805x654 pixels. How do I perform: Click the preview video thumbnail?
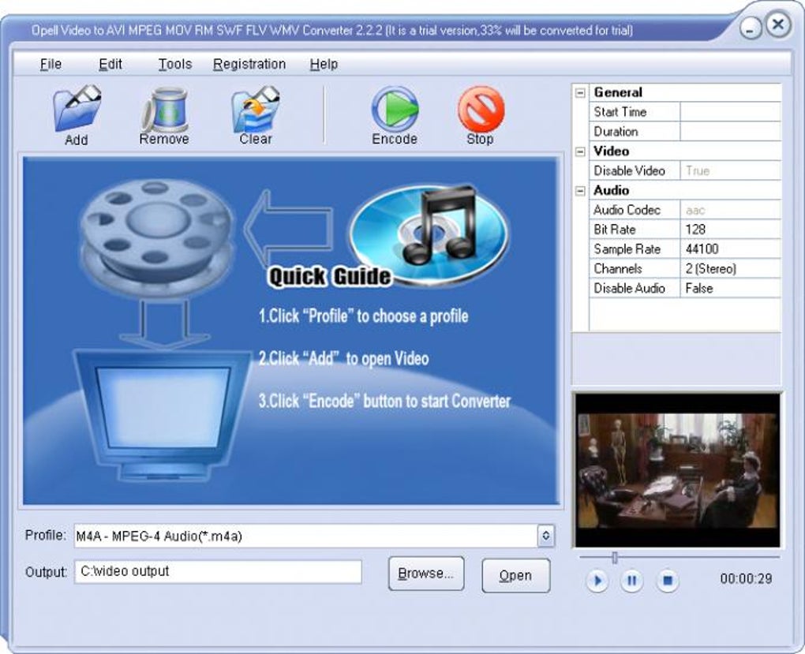[678, 470]
